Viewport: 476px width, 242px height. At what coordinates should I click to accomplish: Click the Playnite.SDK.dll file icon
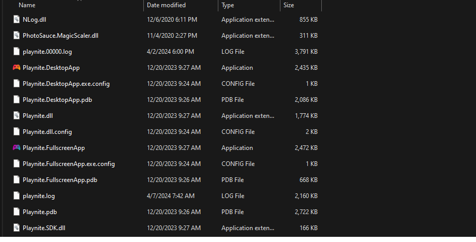coord(17,228)
